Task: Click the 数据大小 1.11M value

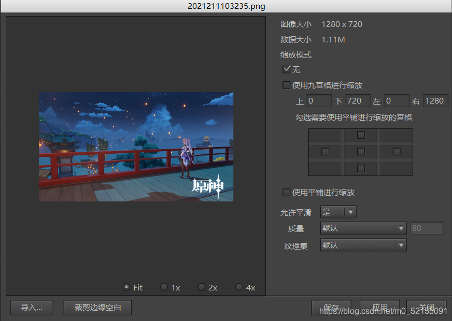Action: (333, 40)
